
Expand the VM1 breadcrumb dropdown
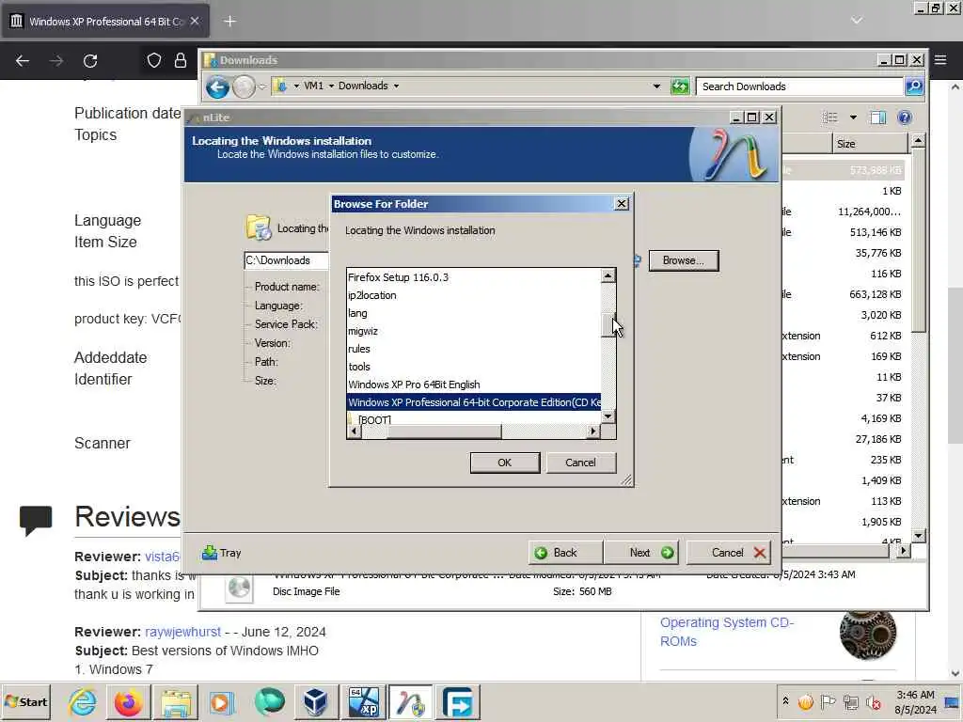click(331, 86)
